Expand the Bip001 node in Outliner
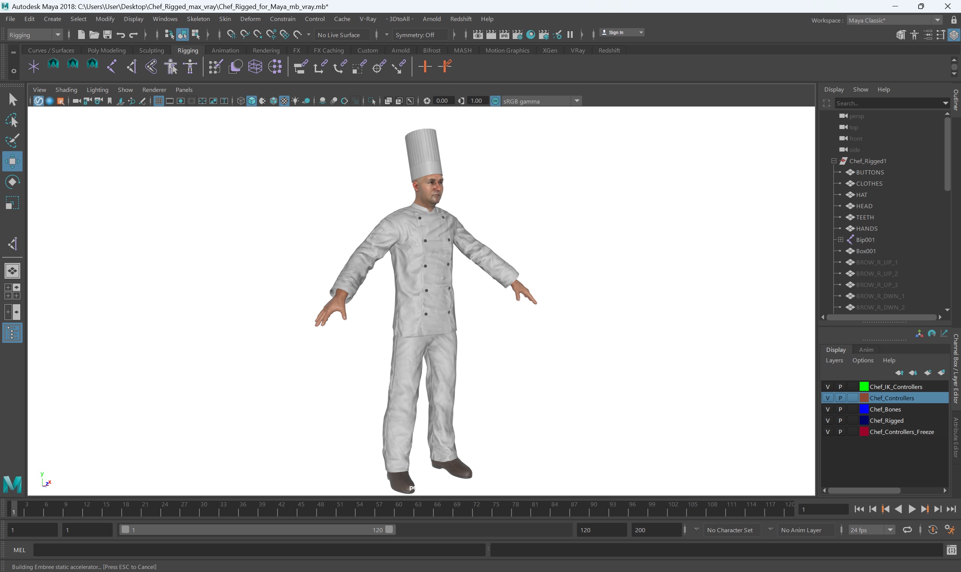Screen dimensions: 961x572 pyautogui.click(x=840, y=240)
